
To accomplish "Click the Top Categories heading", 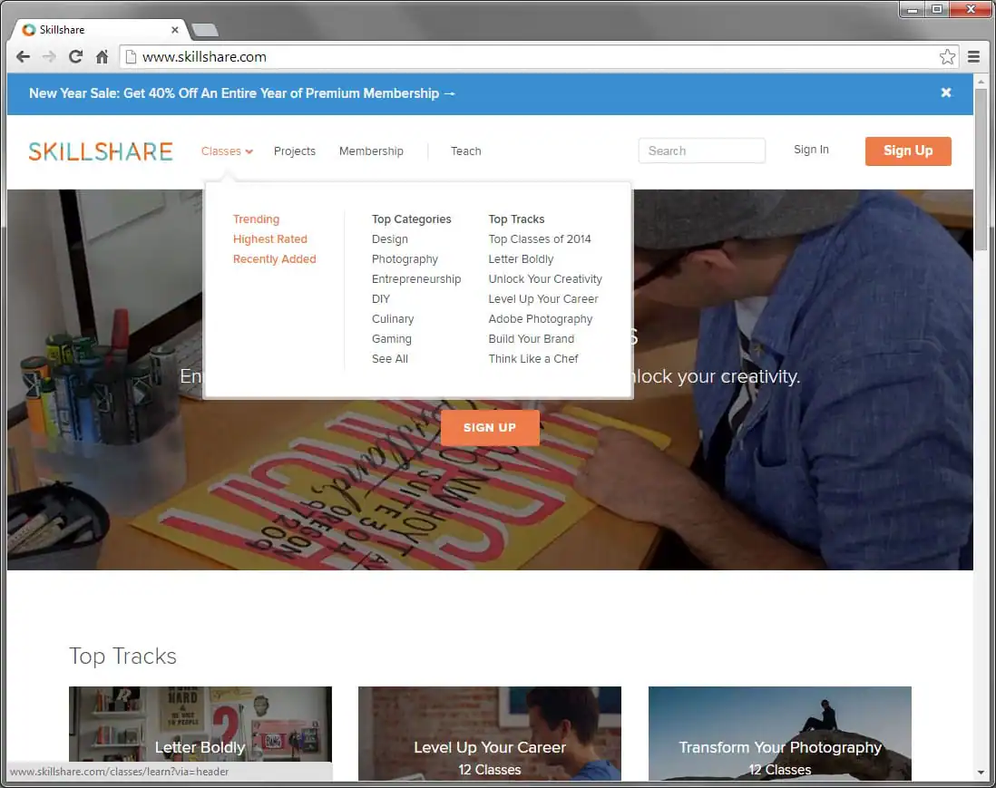I will point(411,219).
